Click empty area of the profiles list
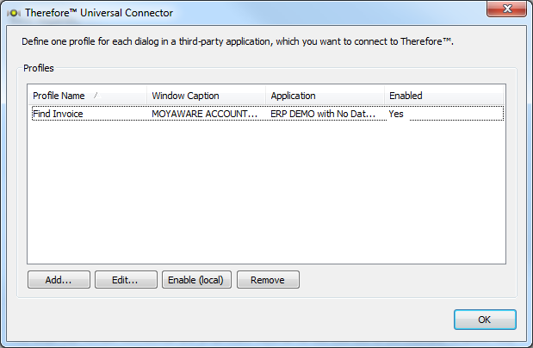The height and width of the screenshot is (348, 533). pos(258,198)
